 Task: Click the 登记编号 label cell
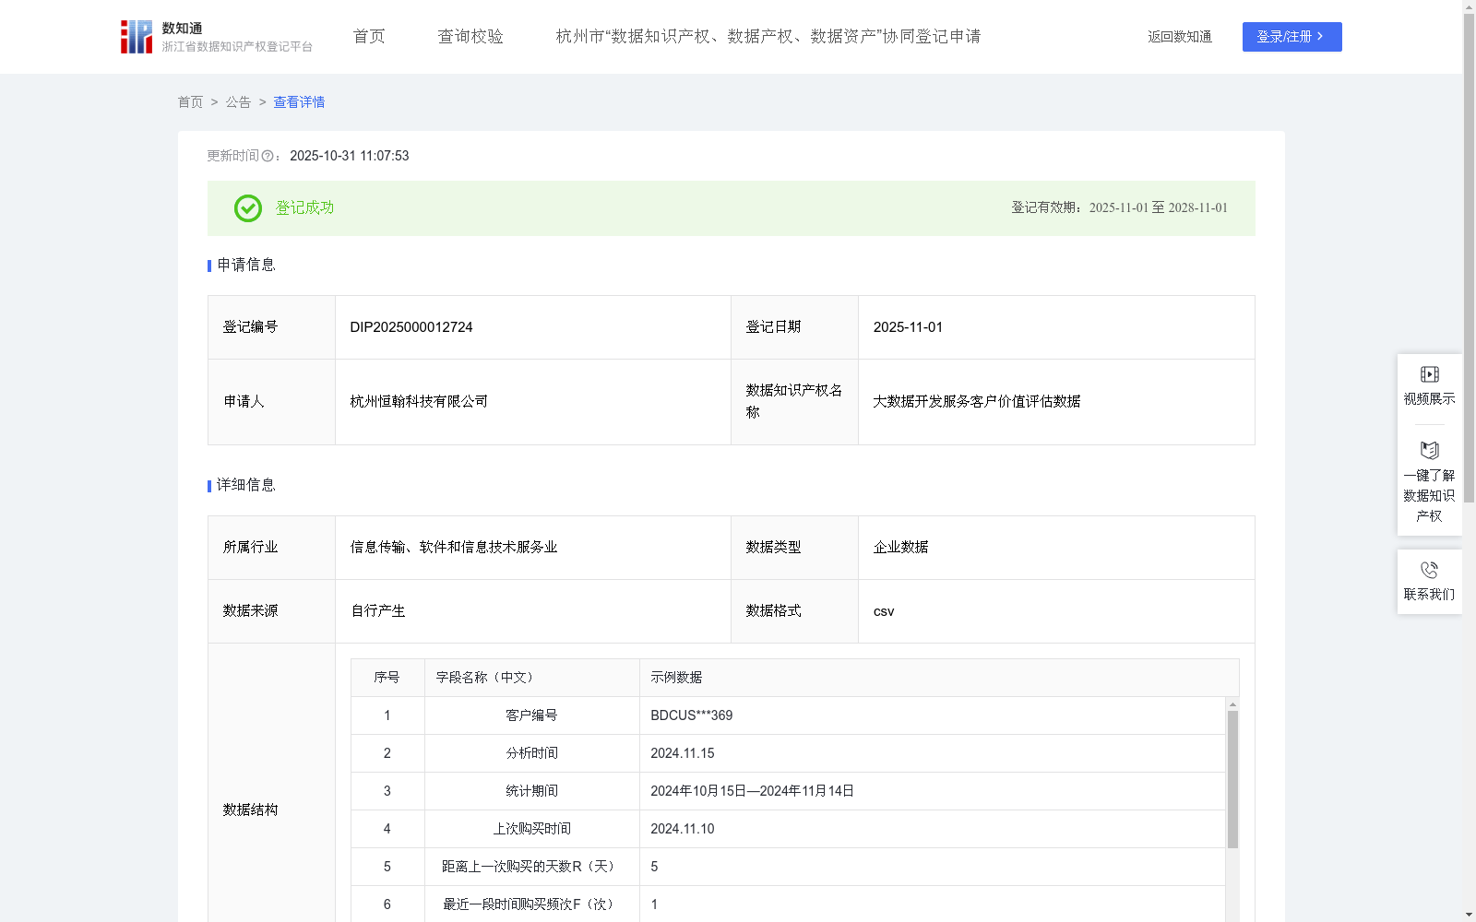(x=272, y=327)
